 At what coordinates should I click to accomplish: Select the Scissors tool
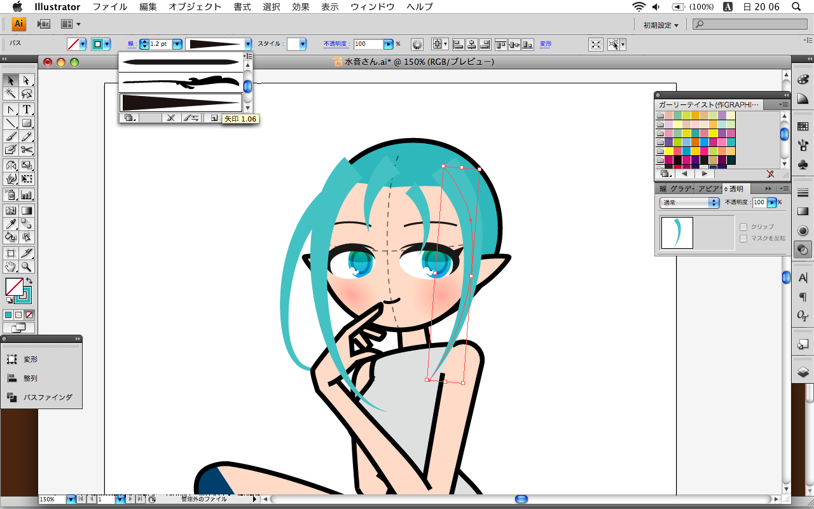[27, 150]
